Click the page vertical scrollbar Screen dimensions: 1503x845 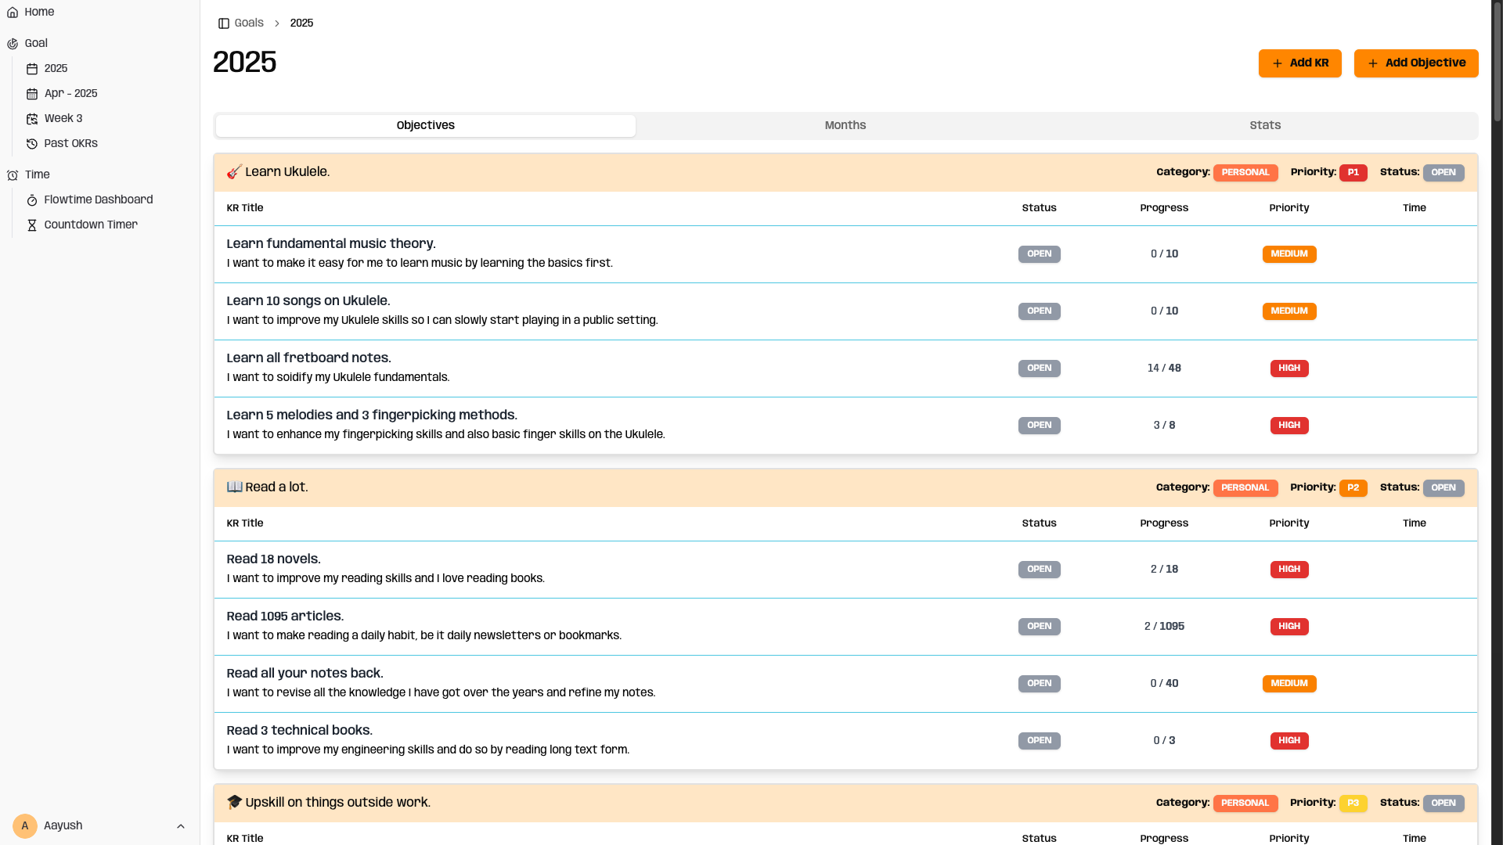point(1497,63)
